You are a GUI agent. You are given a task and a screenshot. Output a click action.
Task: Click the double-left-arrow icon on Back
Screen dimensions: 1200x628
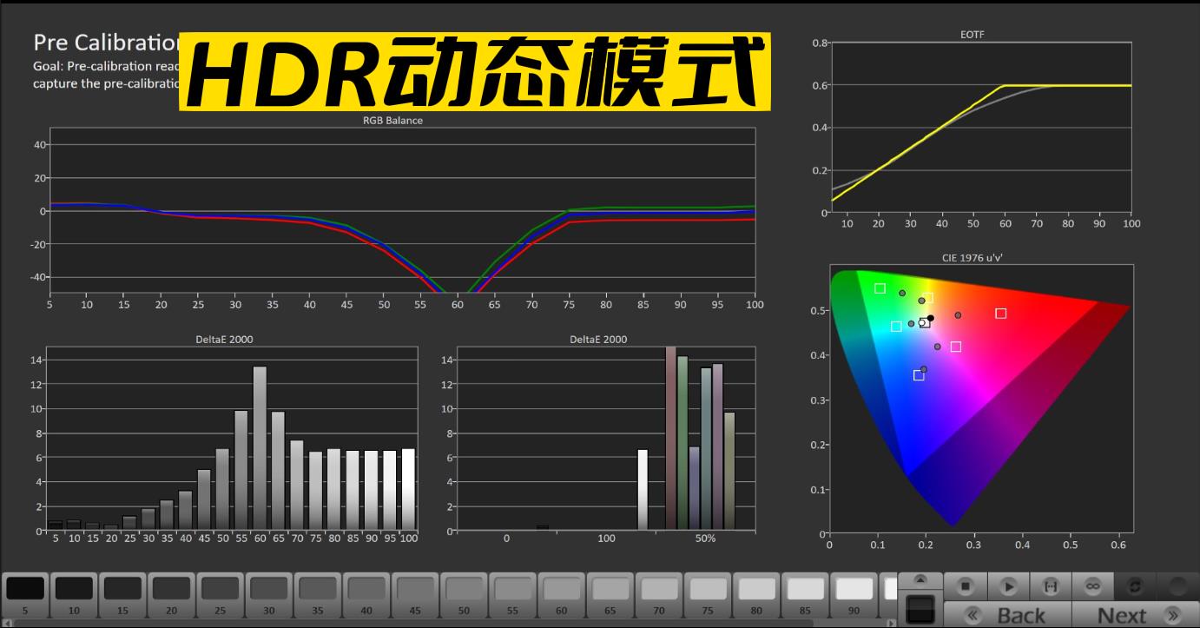pos(972,614)
